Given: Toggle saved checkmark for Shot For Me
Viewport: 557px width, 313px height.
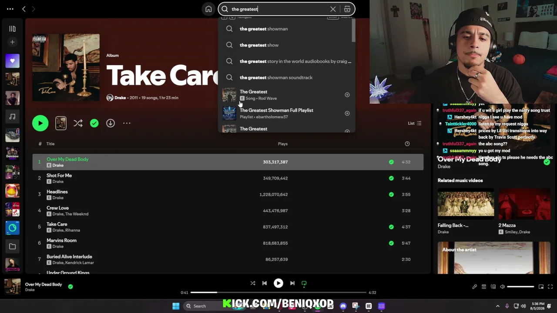Looking at the screenshot, I should pos(391,178).
